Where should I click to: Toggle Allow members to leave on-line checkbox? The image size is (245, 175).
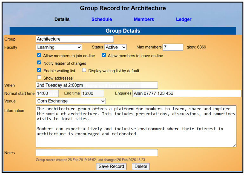(x=104, y=55)
